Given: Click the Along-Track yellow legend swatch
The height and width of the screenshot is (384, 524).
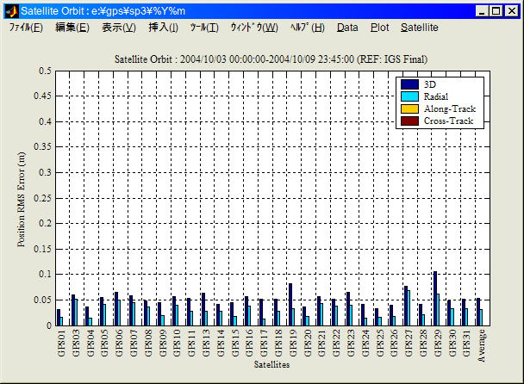Looking at the screenshot, I should [x=409, y=108].
